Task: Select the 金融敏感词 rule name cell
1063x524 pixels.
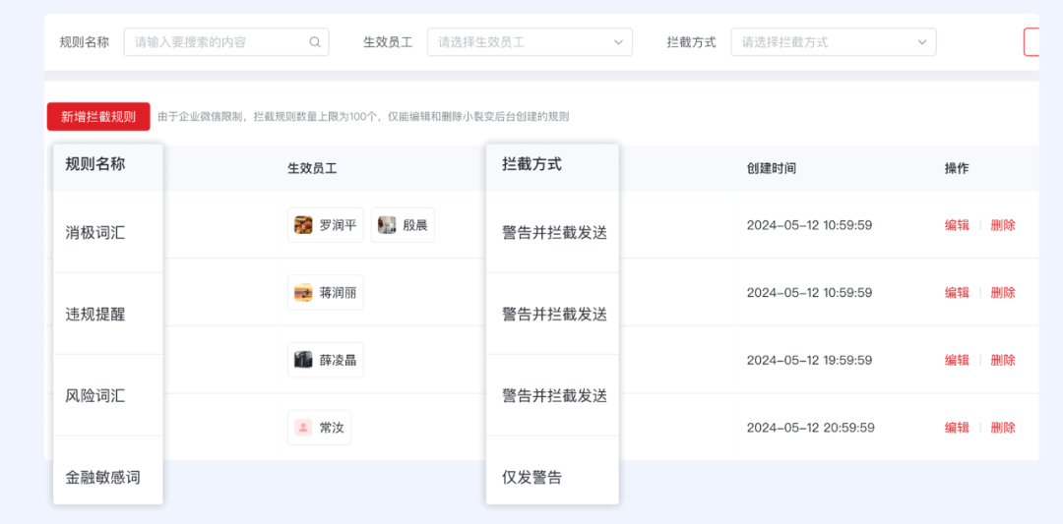Action: coord(103,478)
